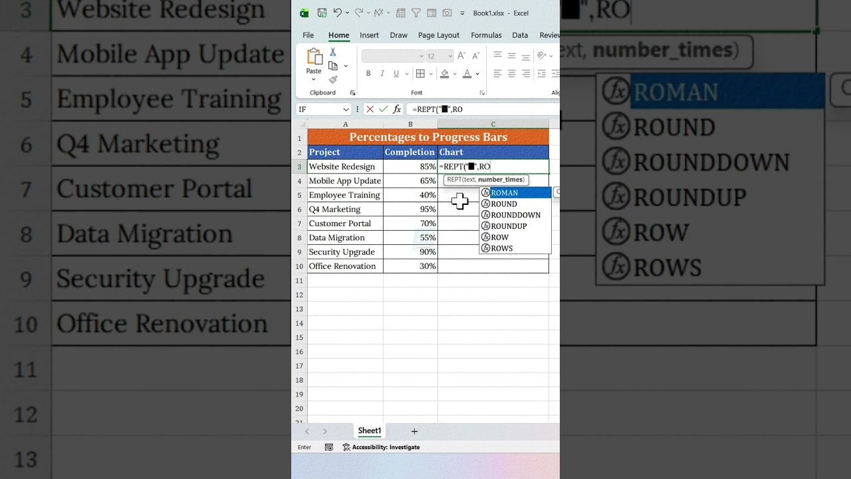851x479 pixels.
Task: Select the Sheet1 tab
Action: [369, 431]
